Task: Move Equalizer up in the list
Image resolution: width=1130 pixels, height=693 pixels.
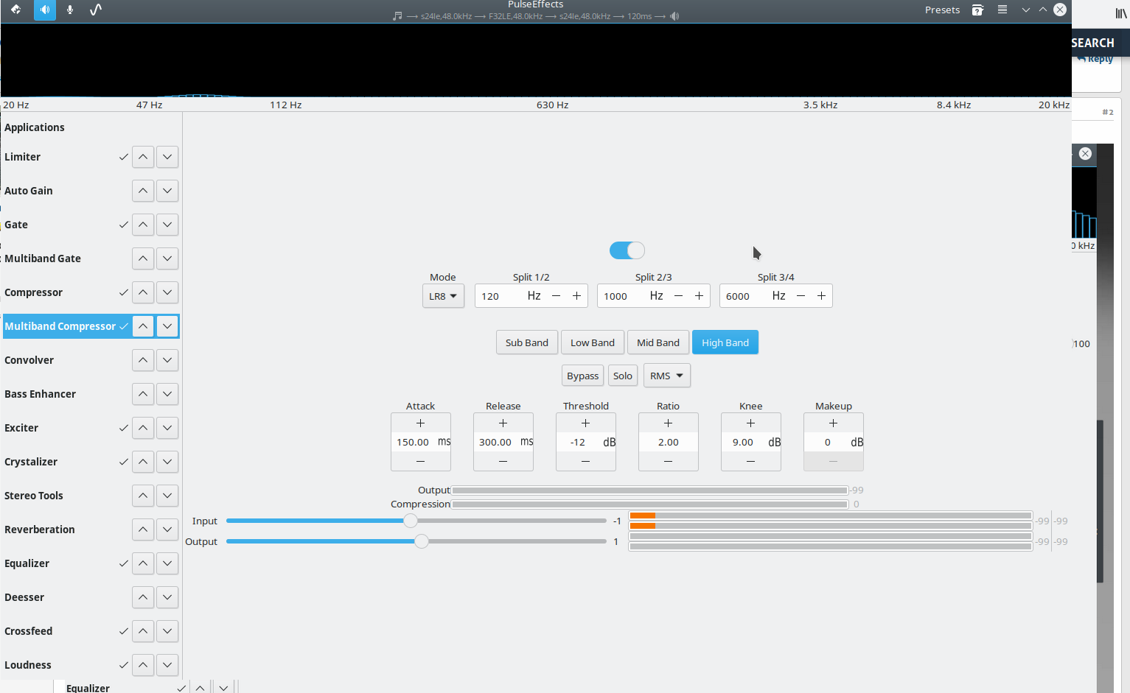Action: tap(143, 563)
